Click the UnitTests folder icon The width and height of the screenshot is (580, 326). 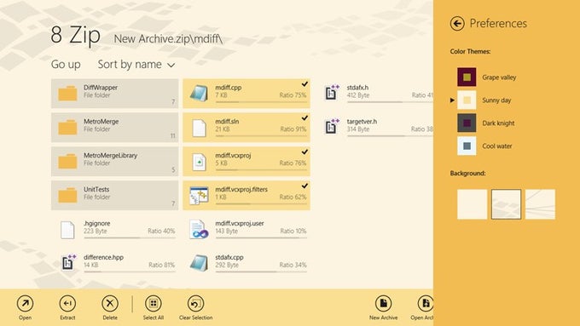(x=67, y=195)
